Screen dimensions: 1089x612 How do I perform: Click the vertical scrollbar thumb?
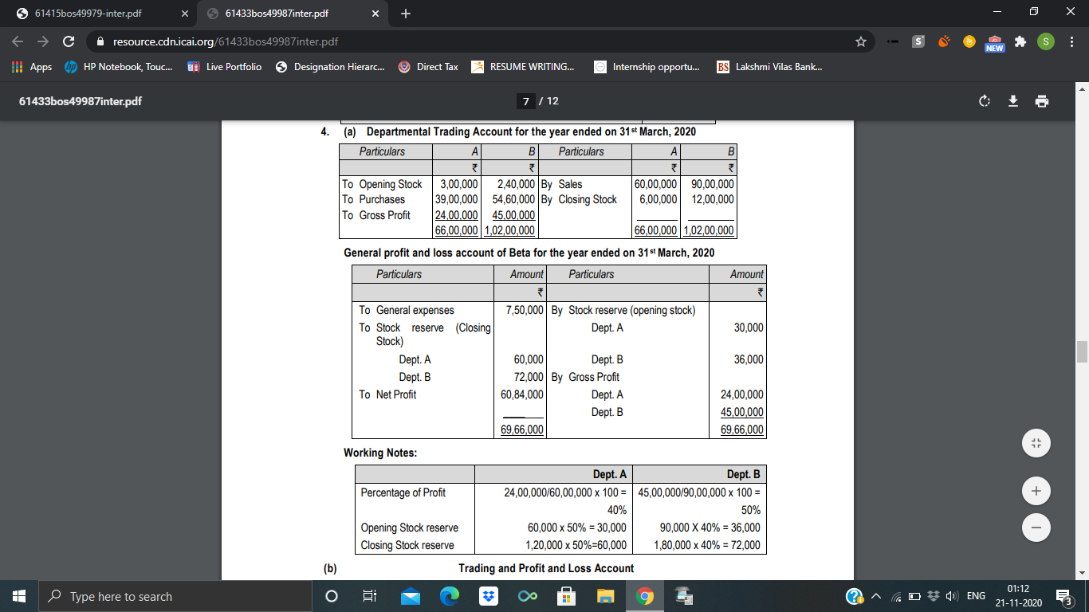click(1082, 351)
